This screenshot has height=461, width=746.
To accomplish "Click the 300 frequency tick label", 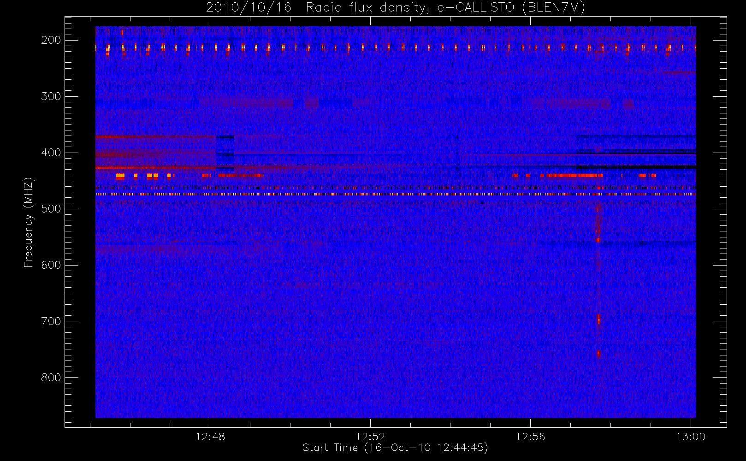I will pos(51,96).
